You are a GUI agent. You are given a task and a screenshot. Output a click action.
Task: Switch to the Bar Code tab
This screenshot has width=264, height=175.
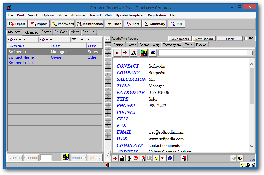pyautogui.click(x=61, y=32)
